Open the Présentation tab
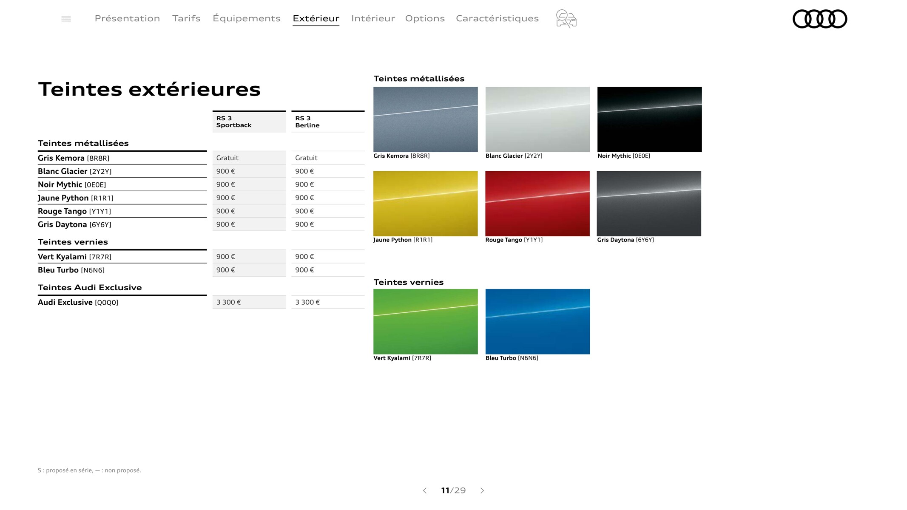 pyautogui.click(x=127, y=18)
